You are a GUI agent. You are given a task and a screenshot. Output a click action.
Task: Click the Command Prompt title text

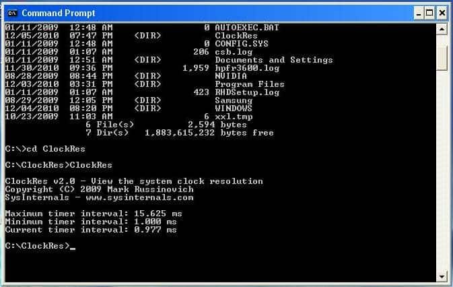pos(59,13)
